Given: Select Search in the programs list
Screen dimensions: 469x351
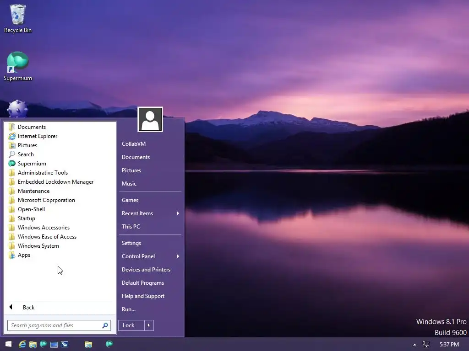Looking at the screenshot, I should tap(60, 154).
